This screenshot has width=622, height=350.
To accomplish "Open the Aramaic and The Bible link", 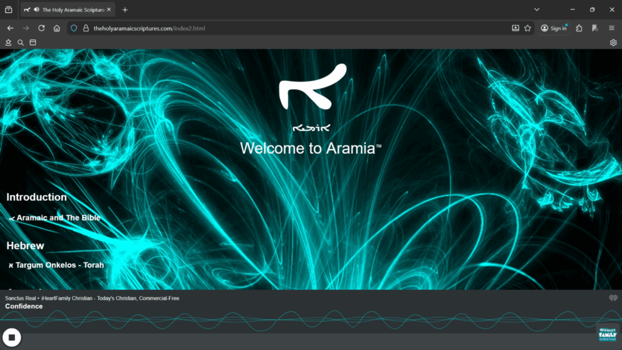I will click(58, 218).
